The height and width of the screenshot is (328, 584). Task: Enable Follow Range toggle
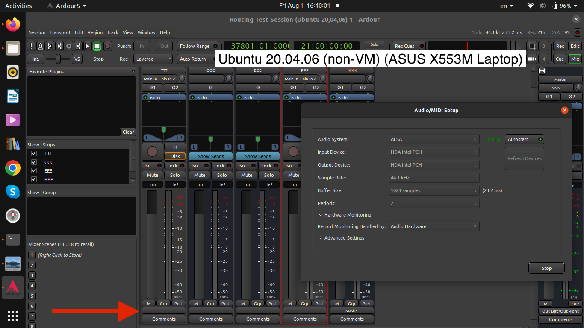click(198, 46)
